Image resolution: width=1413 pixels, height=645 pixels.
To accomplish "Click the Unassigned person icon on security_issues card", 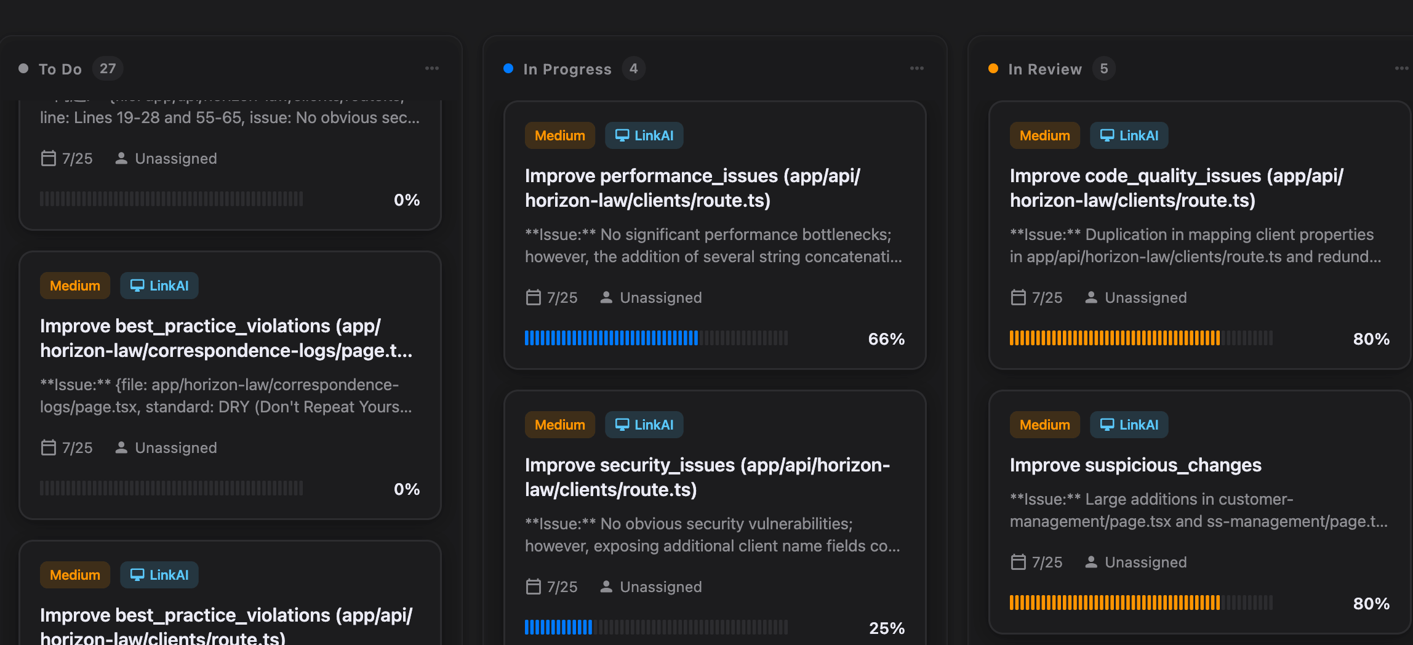I will (x=607, y=587).
